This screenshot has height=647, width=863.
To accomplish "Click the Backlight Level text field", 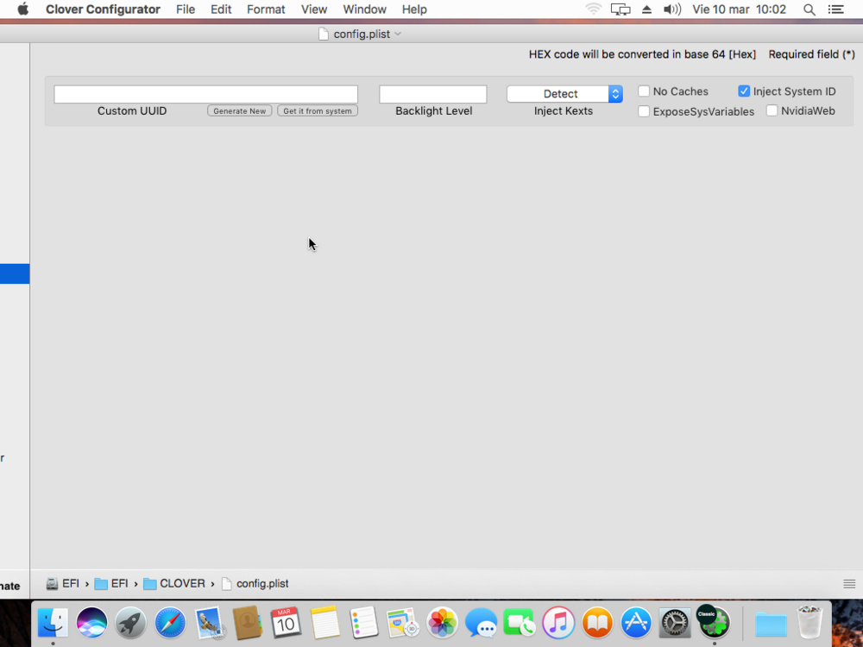I will point(432,94).
